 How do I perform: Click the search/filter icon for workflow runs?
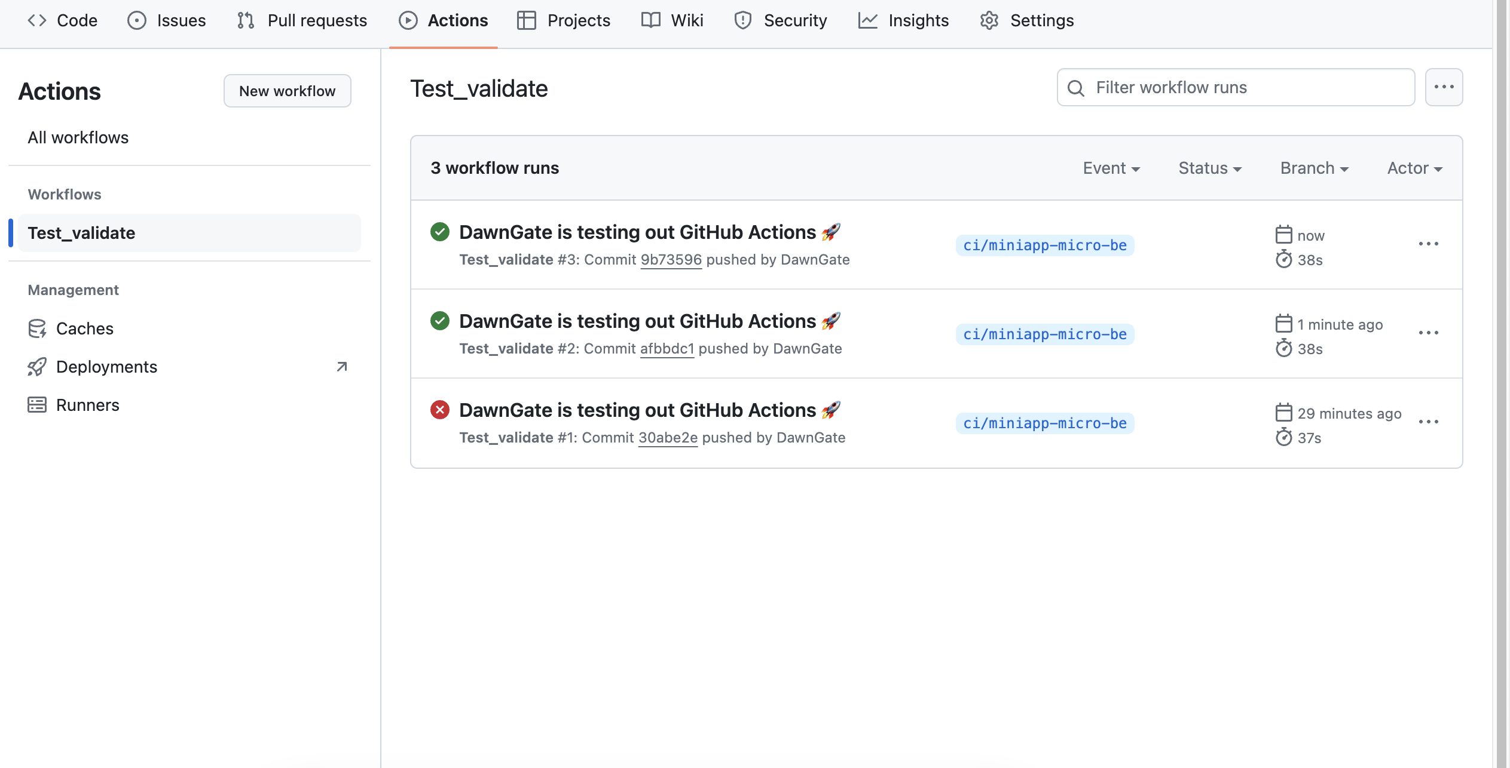coord(1077,87)
